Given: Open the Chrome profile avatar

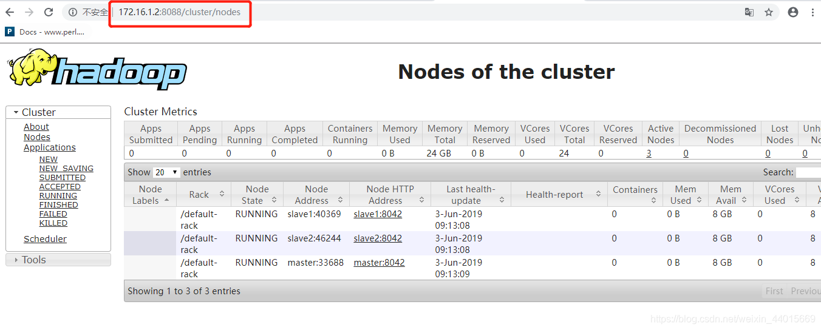Looking at the screenshot, I should pyautogui.click(x=793, y=12).
